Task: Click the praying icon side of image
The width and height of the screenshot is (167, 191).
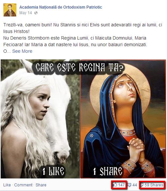Action: pyautogui.click(x=123, y=119)
